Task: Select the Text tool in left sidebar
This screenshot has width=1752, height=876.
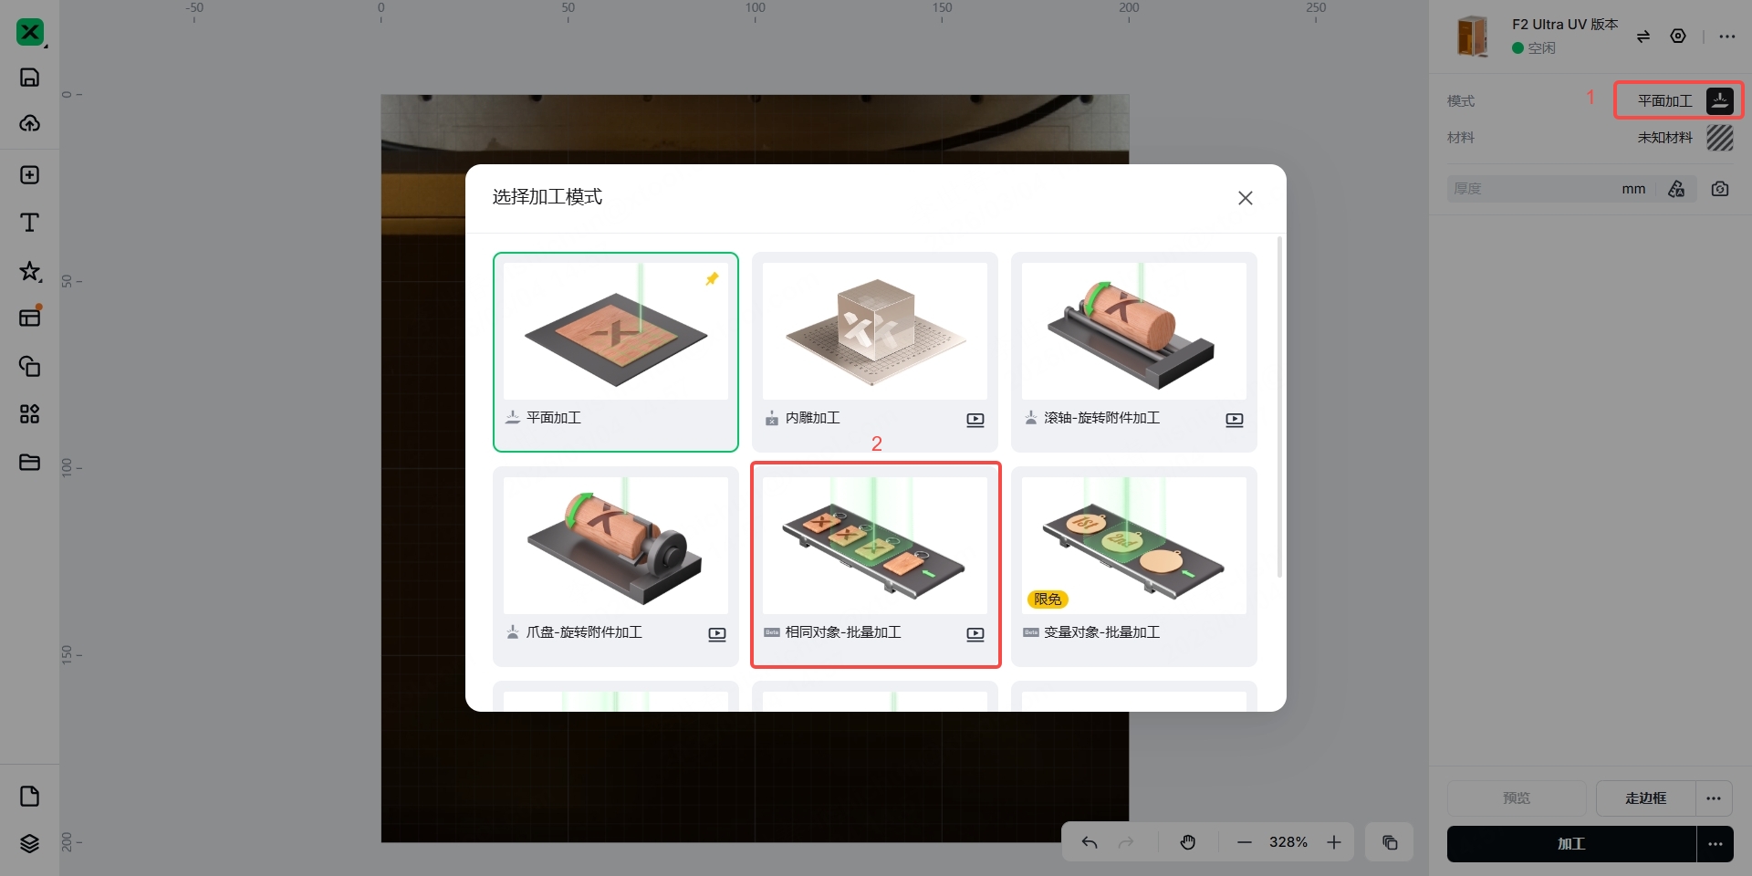Action: pos(29,223)
